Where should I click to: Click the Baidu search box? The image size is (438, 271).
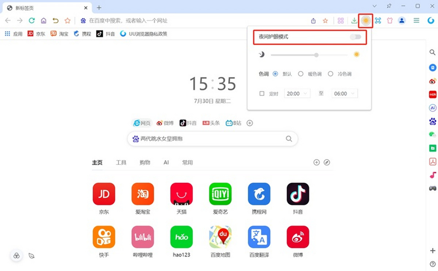click(212, 139)
